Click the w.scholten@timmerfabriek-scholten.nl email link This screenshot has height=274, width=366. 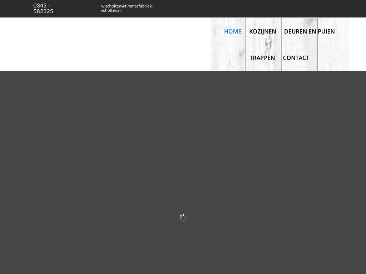(x=127, y=8)
